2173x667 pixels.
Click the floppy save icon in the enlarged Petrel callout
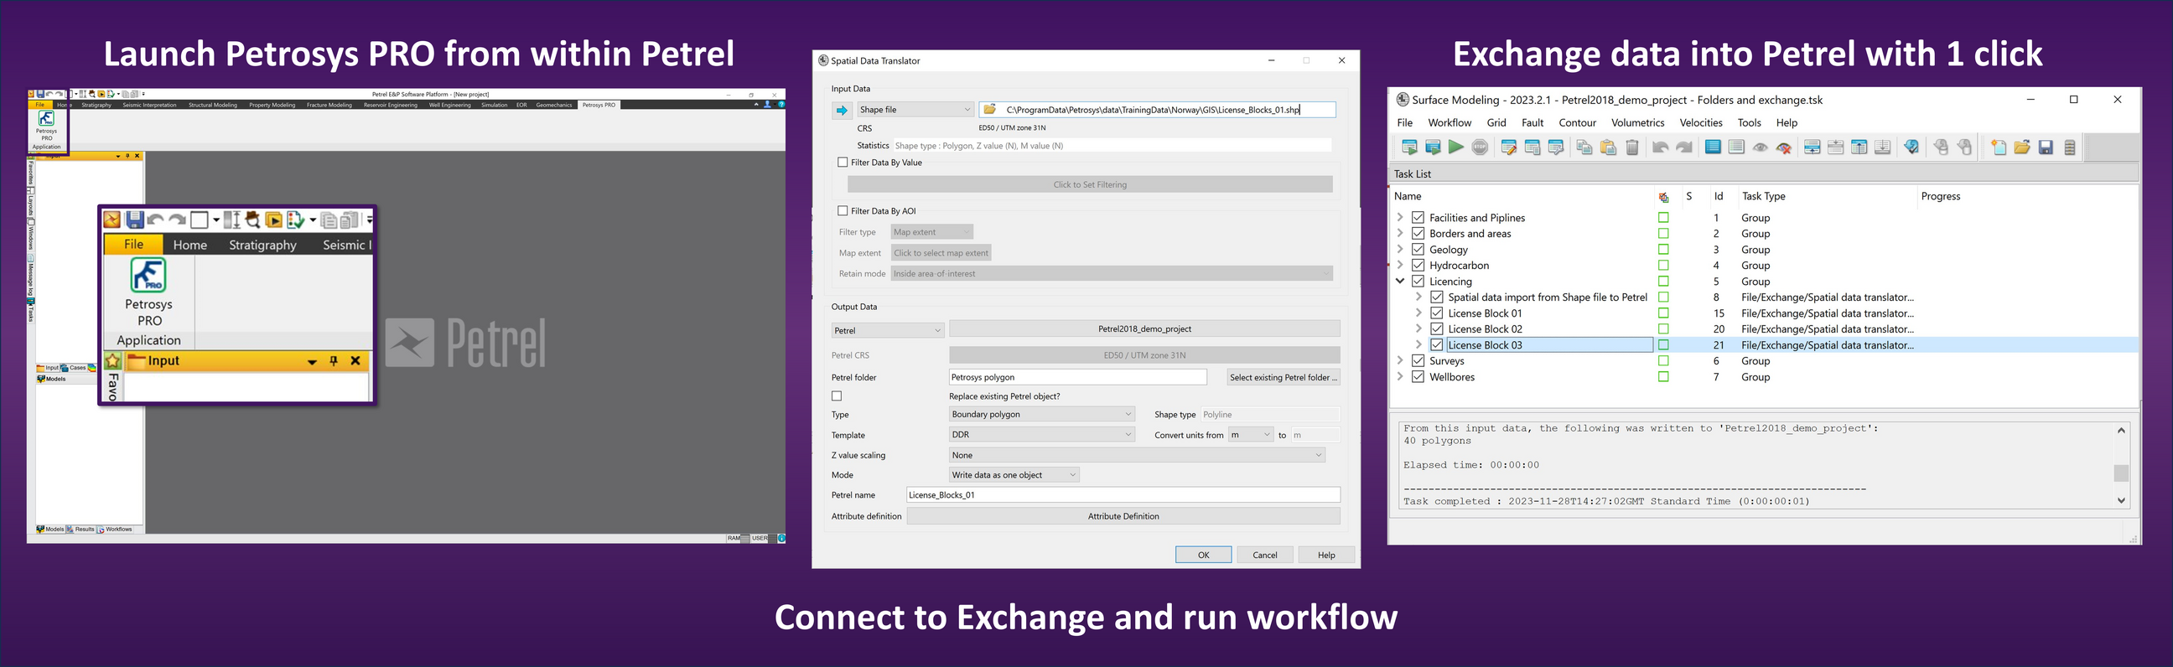click(135, 220)
